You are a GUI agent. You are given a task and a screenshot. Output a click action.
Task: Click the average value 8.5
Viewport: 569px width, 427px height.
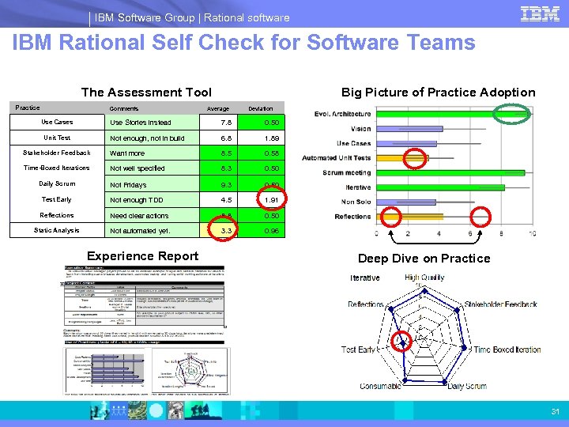click(x=226, y=153)
